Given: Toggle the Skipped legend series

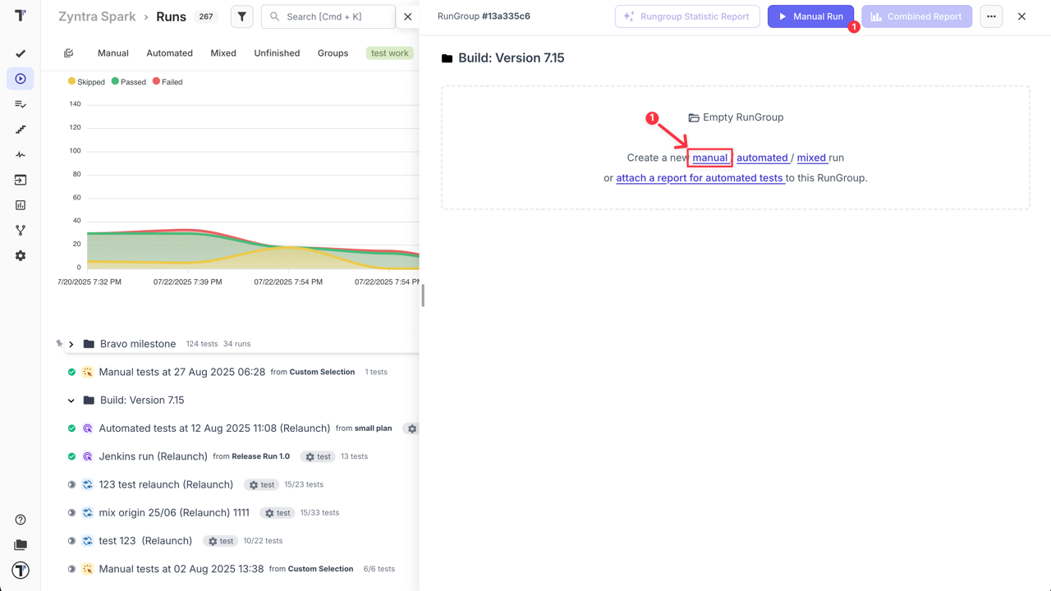Looking at the screenshot, I should [86, 82].
